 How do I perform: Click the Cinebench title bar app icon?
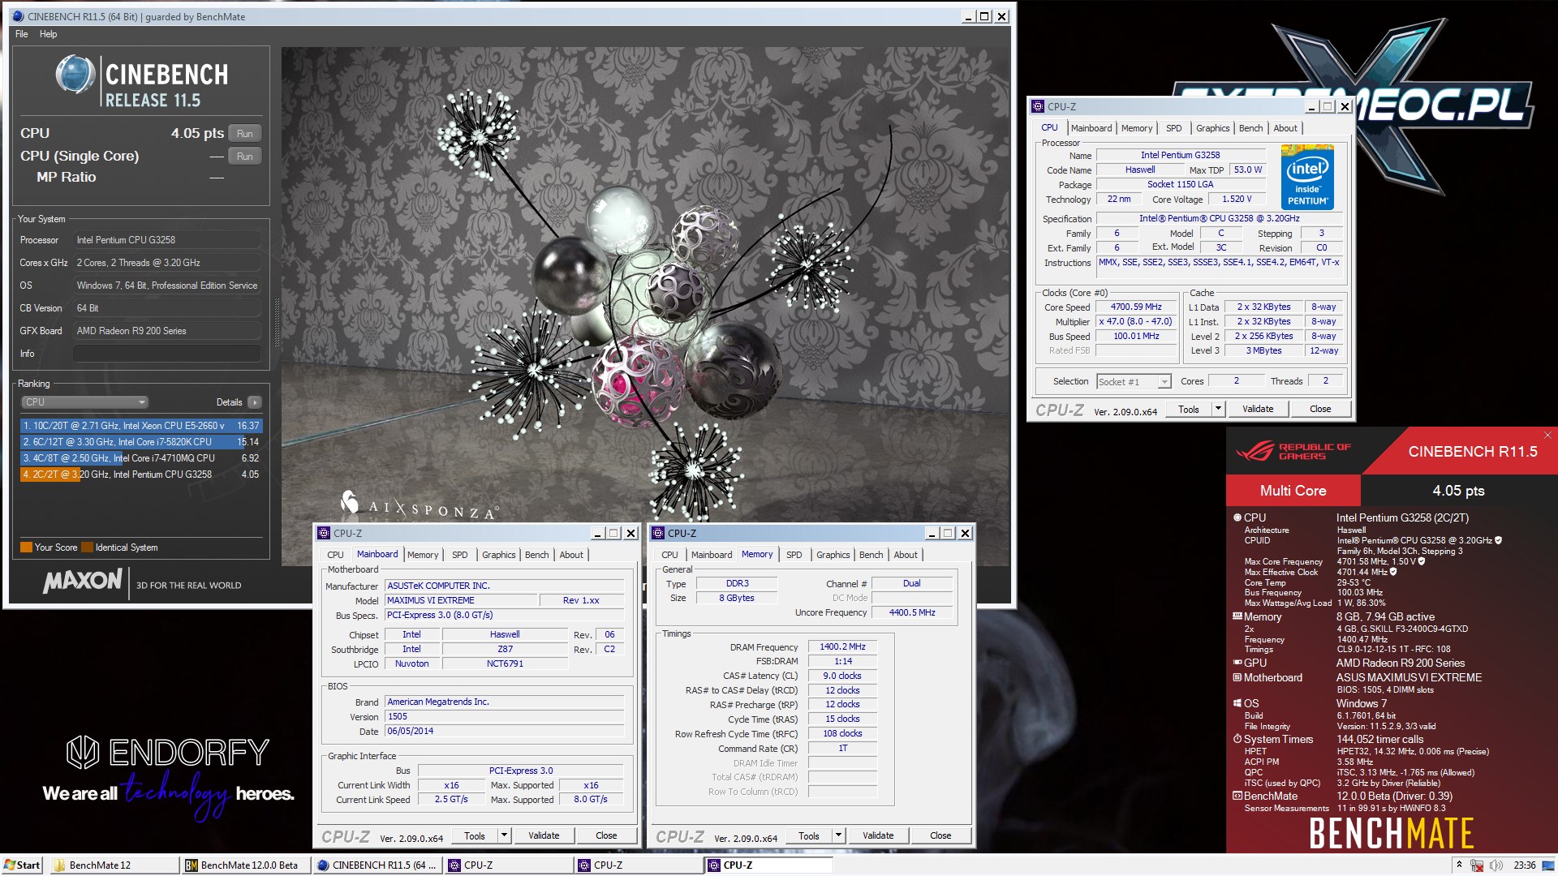pos(18,16)
